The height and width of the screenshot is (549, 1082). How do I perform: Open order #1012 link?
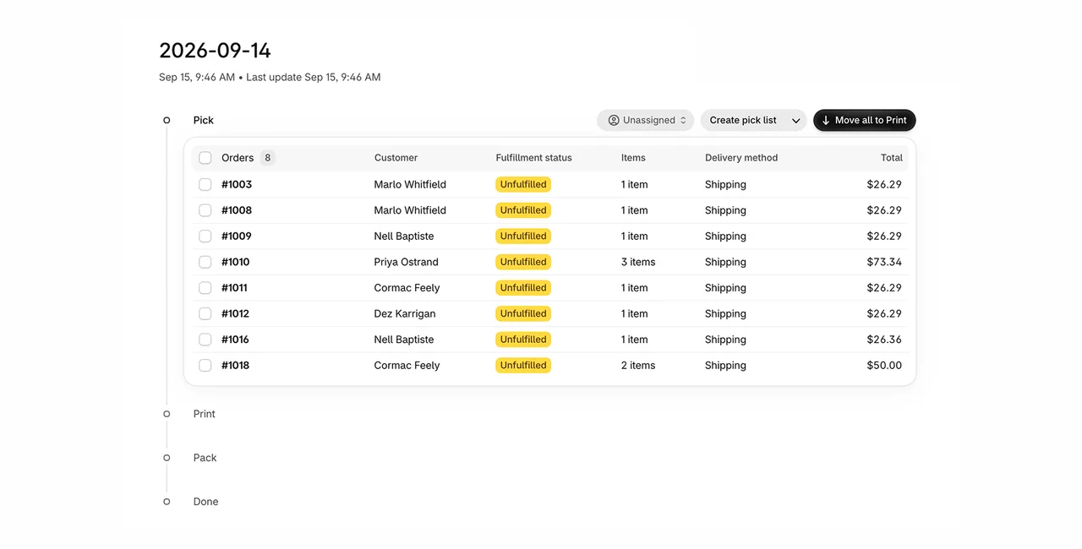(236, 313)
